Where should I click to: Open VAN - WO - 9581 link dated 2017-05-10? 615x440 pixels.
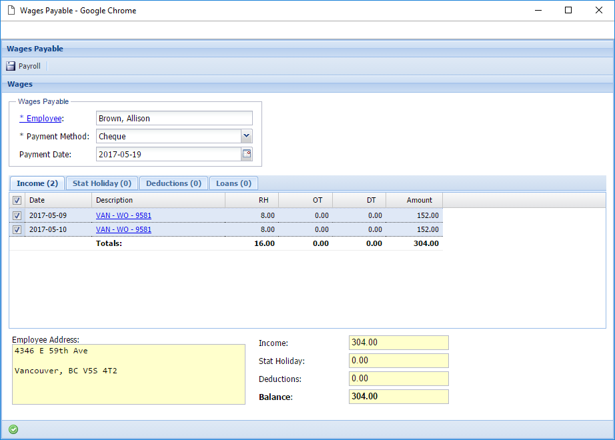[x=123, y=229]
